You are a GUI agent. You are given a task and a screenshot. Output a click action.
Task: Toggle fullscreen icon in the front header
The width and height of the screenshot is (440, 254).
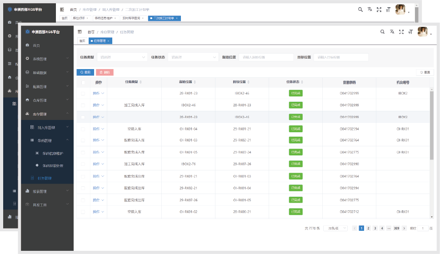coord(401,32)
